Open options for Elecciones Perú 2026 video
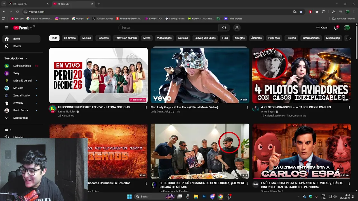358x201 pixels. click(x=146, y=107)
